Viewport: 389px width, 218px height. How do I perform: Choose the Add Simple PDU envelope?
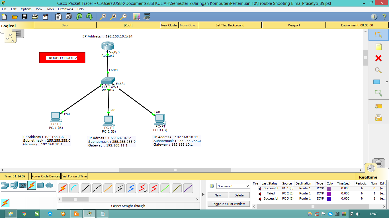(x=378, y=106)
